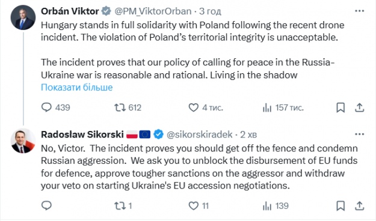The image size is (376, 221).
Task: Share the top post via share icon
Action: click(x=359, y=107)
